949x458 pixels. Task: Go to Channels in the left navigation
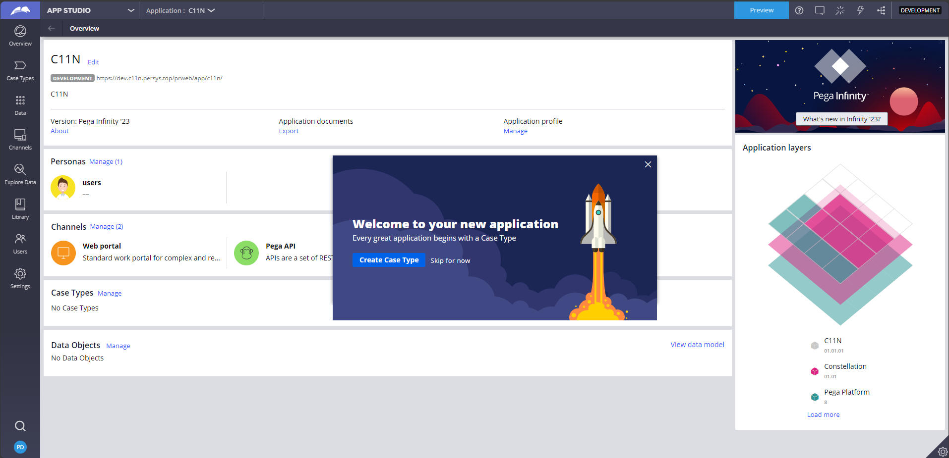[x=20, y=140]
